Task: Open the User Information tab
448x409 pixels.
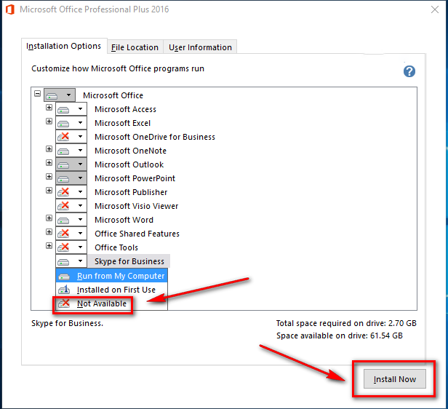Action: pos(200,47)
